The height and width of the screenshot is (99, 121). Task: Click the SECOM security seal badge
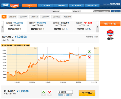tap(110, 35)
